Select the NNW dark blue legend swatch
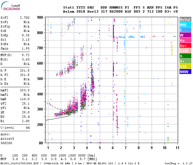The image size is (193, 165). click(x=185, y=72)
